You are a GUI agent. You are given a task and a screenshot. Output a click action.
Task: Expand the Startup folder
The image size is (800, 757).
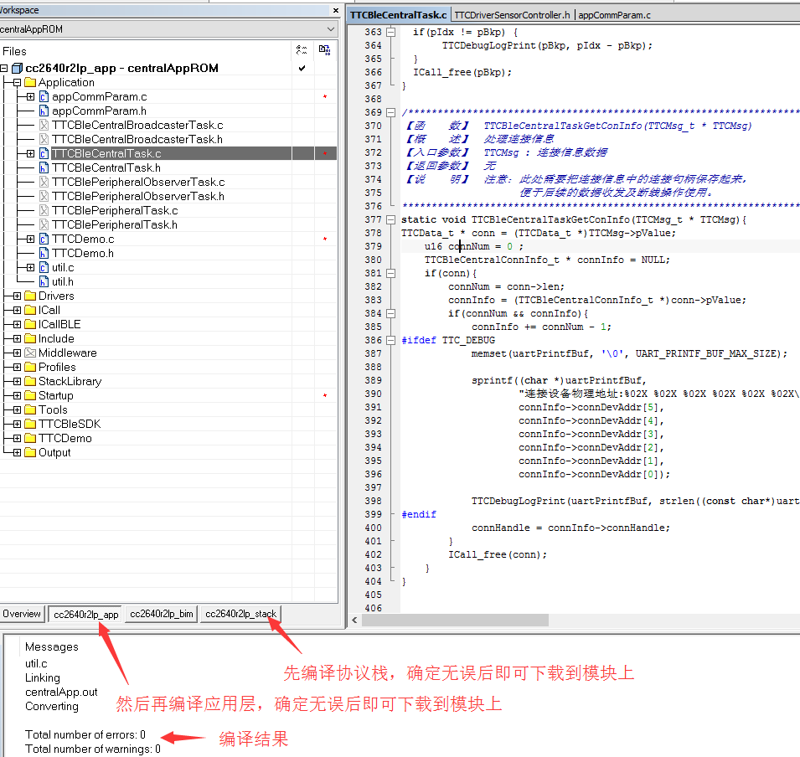click(x=18, y=395)
